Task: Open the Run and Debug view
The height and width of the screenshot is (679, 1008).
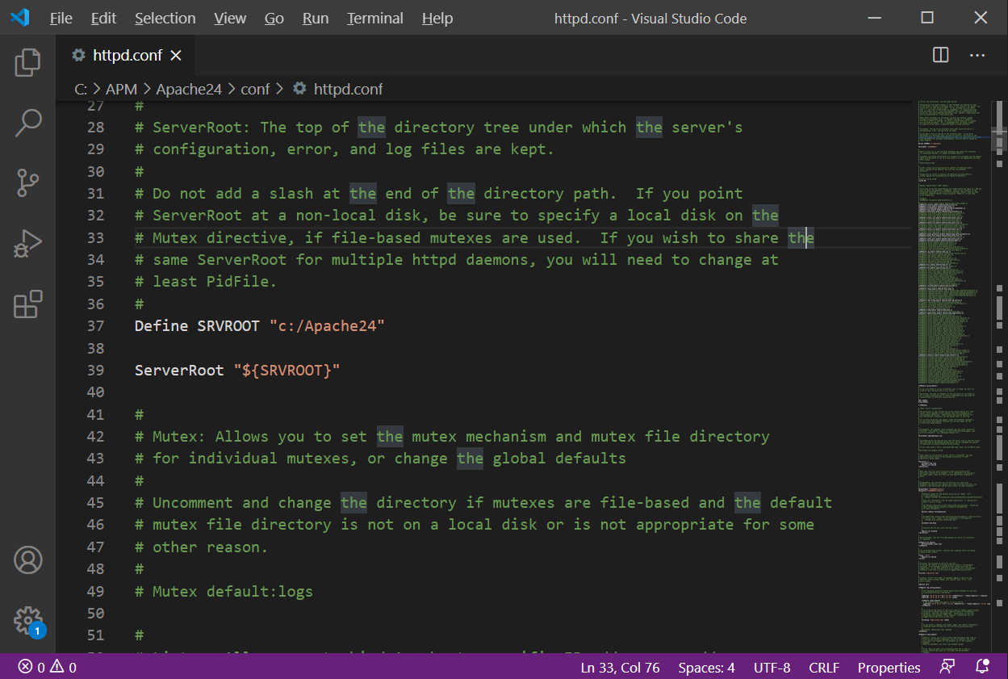Action: [27, 244]
